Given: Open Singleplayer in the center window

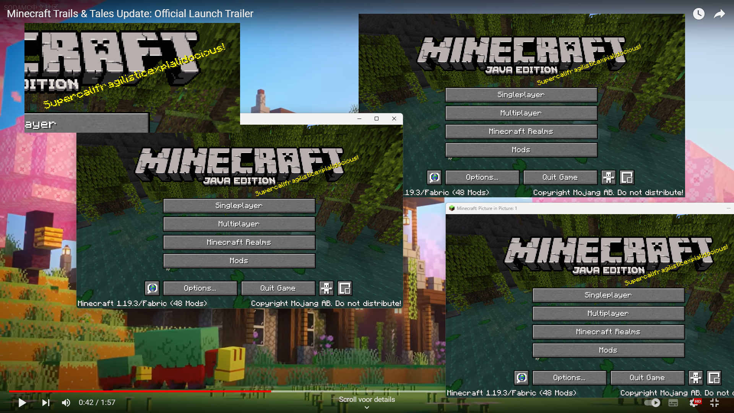Looking at the screenshot, I should [x=239, y=206].
